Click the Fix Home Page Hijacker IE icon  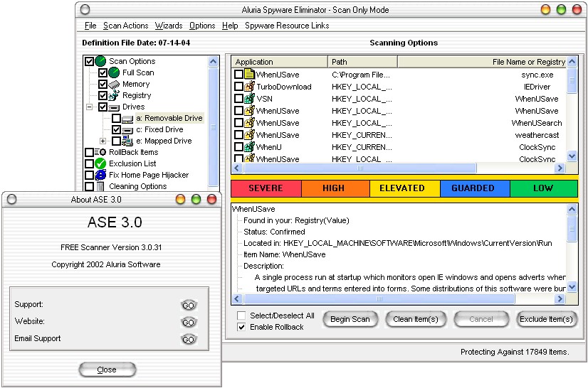click(100, 175)
